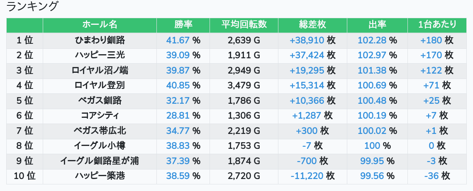
Task: Open the ロイヤル登別 hall row name
Action: (100, 86)
